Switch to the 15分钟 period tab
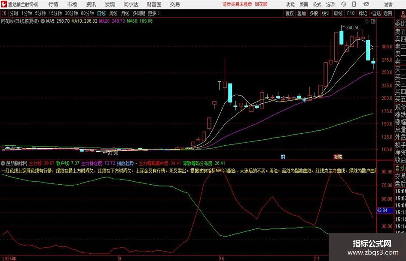The width and height of the screenshot is (406, 261). tap(55, 13)
